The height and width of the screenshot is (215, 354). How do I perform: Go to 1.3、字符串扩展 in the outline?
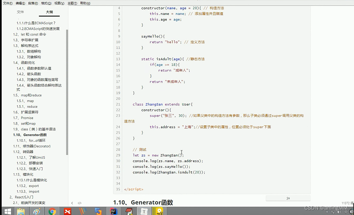(26, 40)
